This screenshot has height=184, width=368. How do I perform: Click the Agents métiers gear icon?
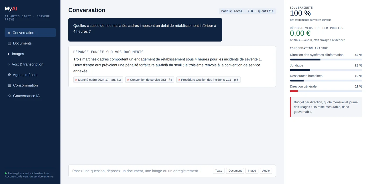coord(9,75)
